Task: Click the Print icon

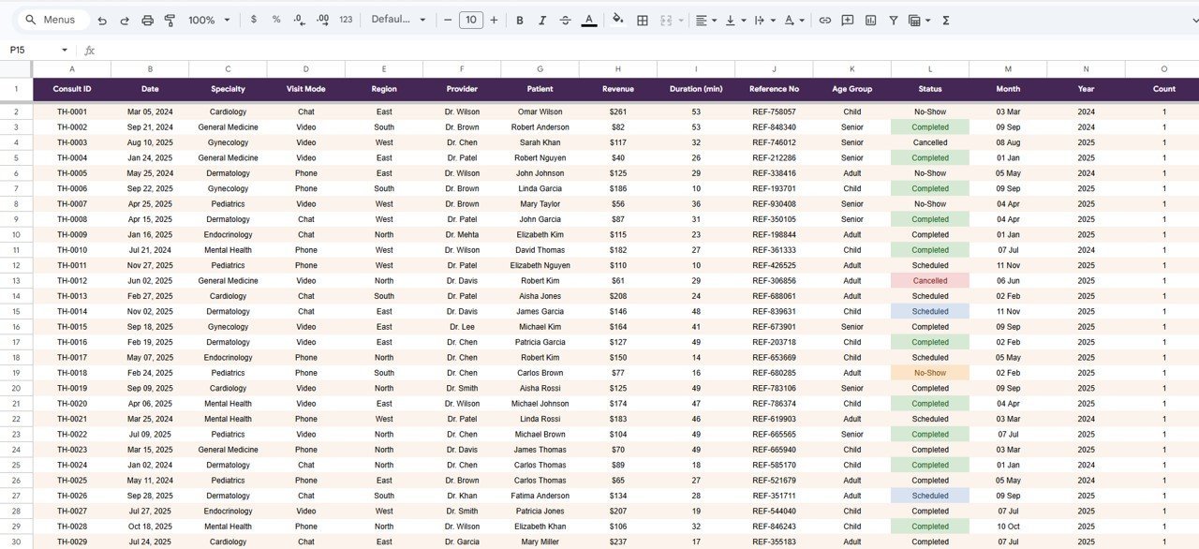Action: [147, 20]
